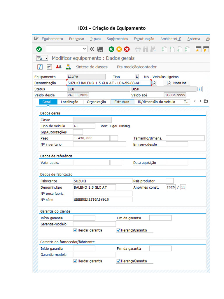Click the status information icon

[199, 89]
